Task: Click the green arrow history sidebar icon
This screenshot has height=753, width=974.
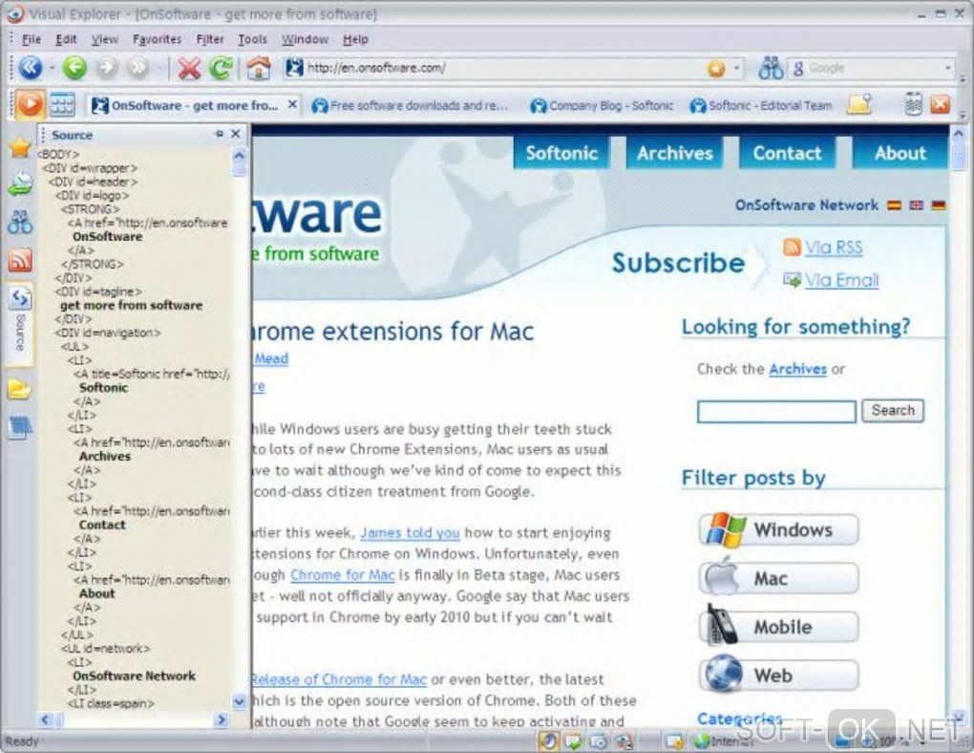Action: (20, 184)
